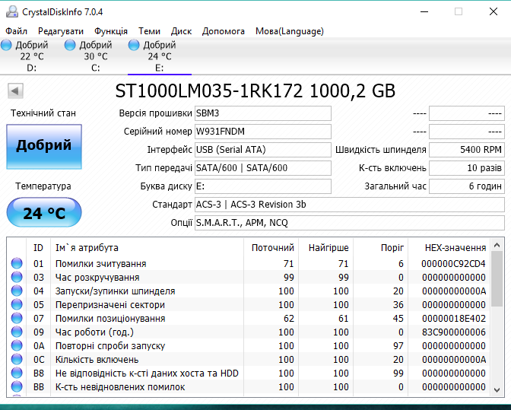The width and height of the screenshot is (511, 410).
Task: Click blue status orb for attribute 05
Action: pos(17,304)
